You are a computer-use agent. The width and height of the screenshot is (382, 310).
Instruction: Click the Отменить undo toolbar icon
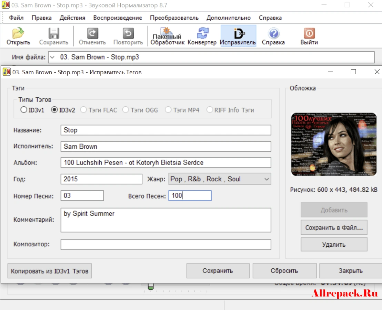click(92, 33)
